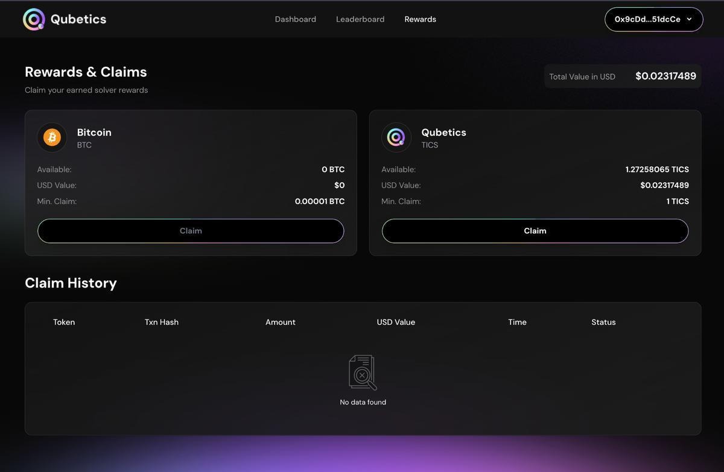Go to the Leaderboard tab
This screenshot has height=472, width=724.
[360, 19]
